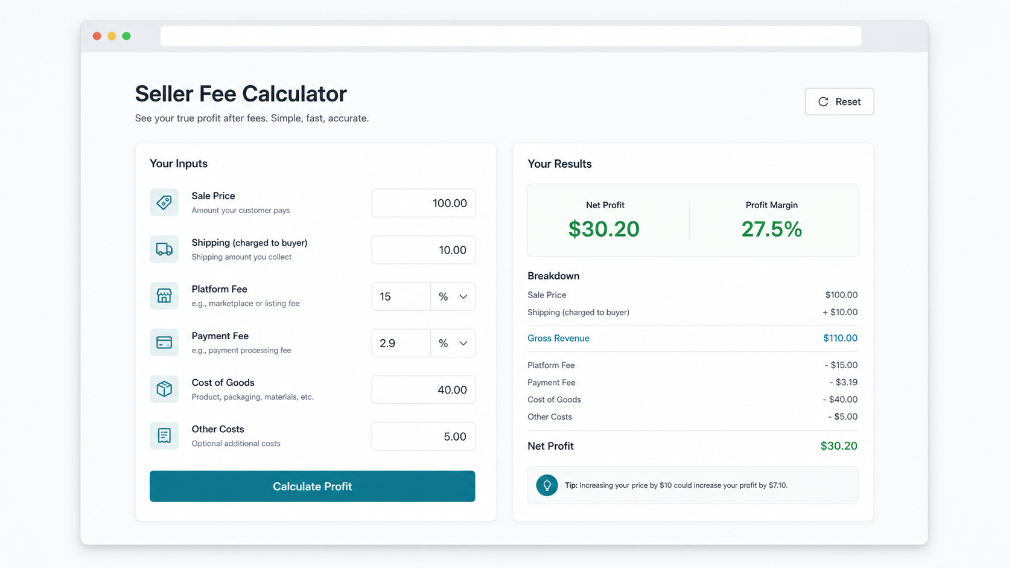
Task: Click the - $3.19 payment fee amount
Action: click(843, 382)
